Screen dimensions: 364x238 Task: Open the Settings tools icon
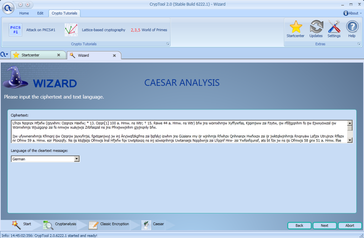334,27
